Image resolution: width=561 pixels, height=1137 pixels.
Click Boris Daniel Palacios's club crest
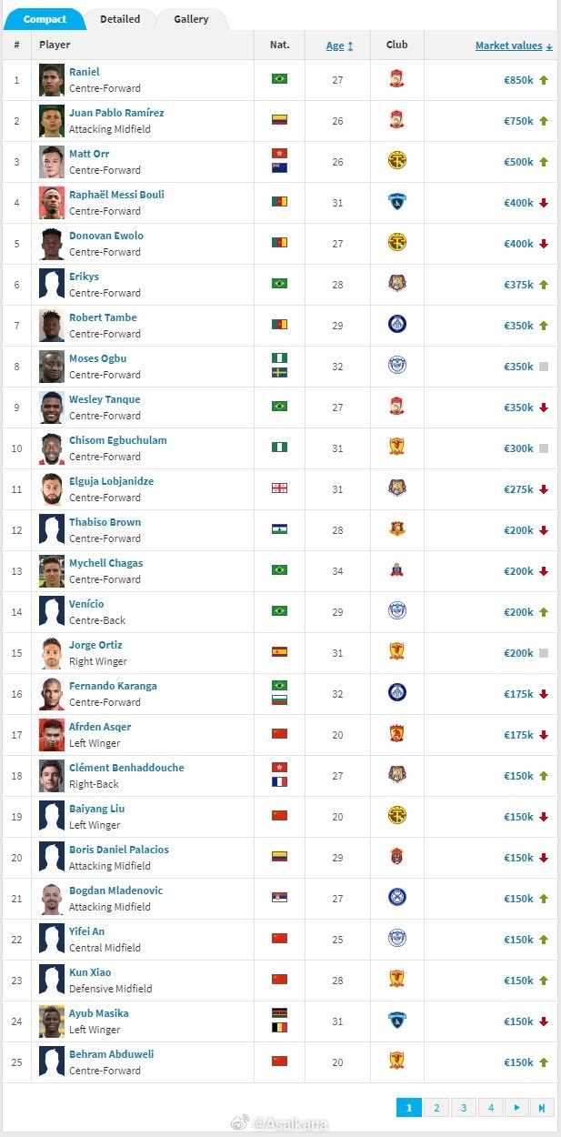[396, 857]
